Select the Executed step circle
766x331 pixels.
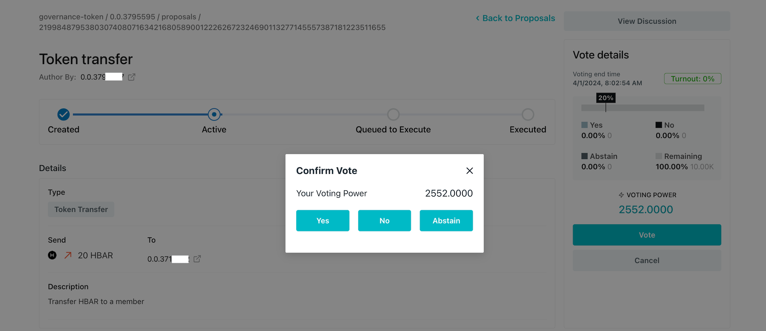pyautogui.click(x=528, y=115)
